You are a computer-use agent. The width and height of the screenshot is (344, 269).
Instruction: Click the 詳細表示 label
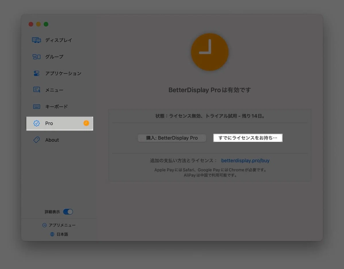point(52,212)
